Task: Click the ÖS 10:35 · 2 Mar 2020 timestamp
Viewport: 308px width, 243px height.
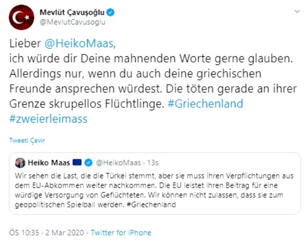Action: point(47,232)
